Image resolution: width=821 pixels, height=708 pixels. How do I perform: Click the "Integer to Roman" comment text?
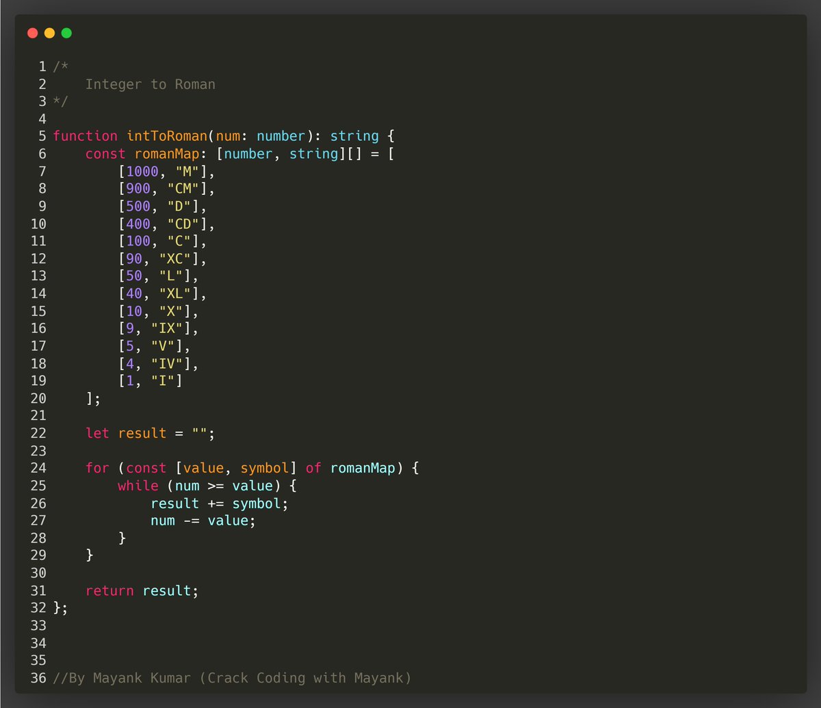tap(150, 84)
